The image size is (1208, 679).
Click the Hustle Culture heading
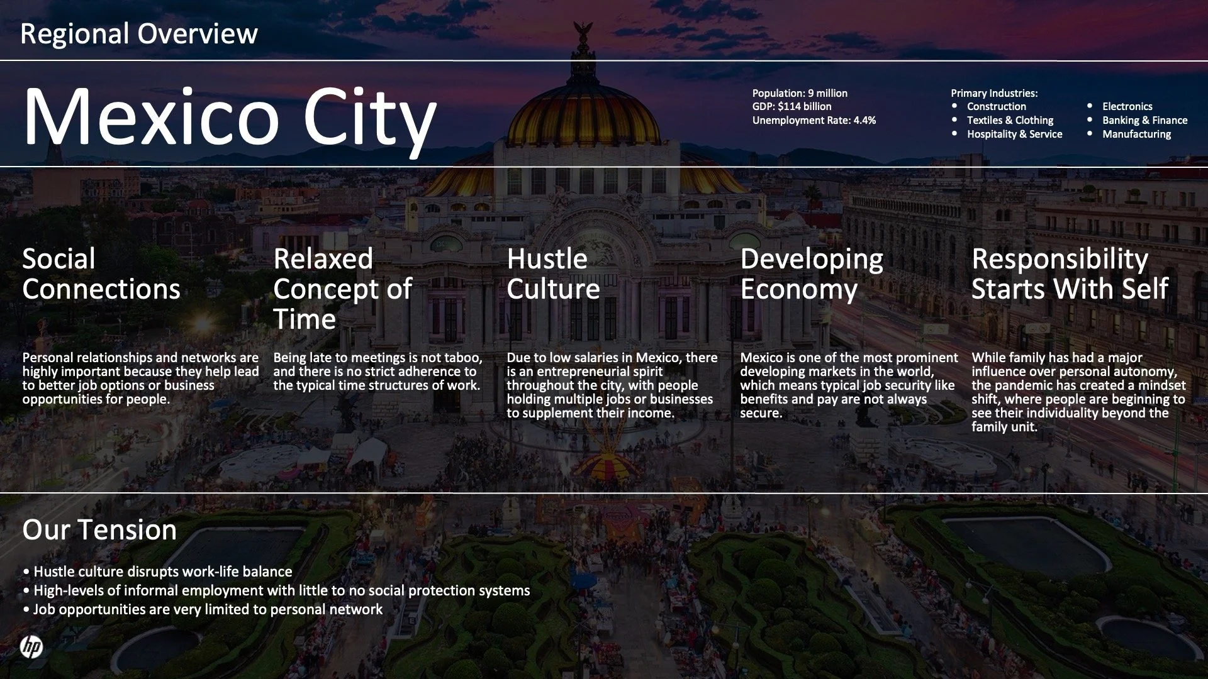coord(553,274)
